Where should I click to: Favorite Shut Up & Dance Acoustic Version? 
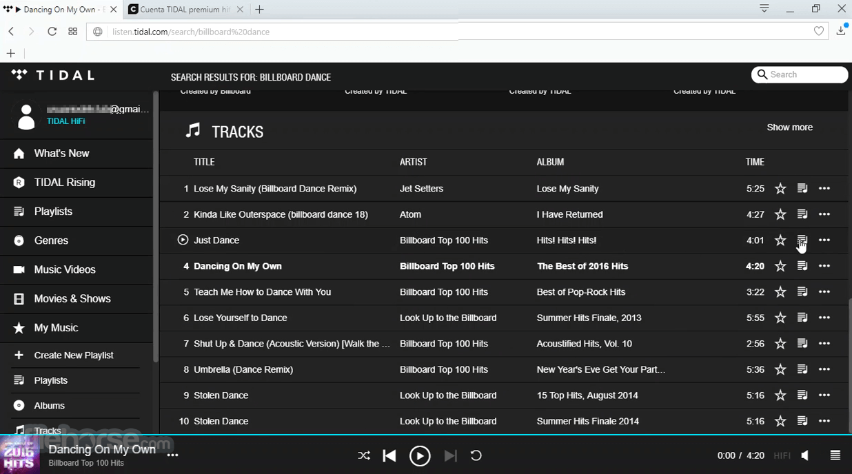coord(780,344)
